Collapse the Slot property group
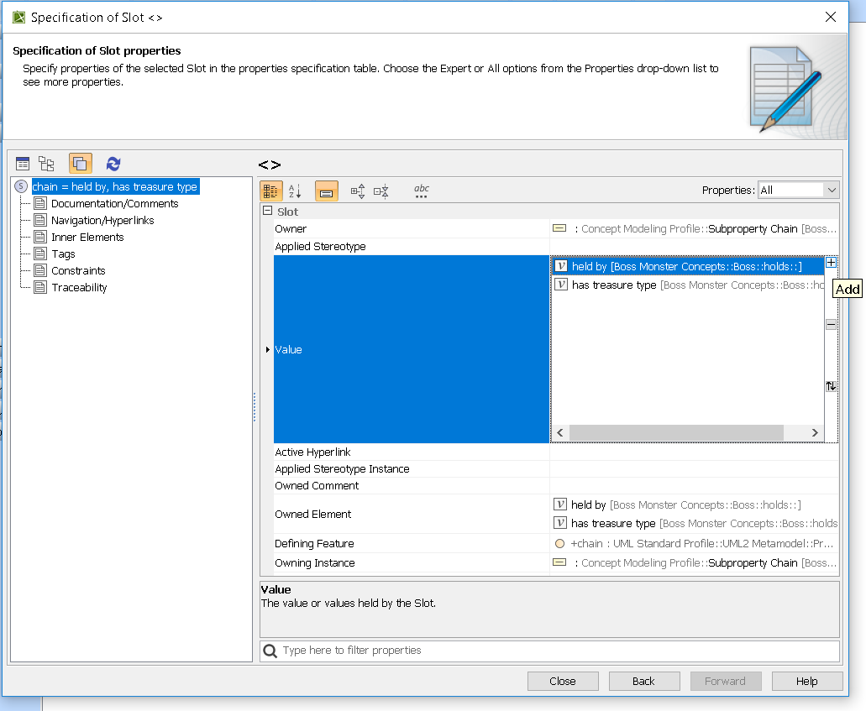Image resolution: width=866 pixels, height=711 pixels. point(267,212)
